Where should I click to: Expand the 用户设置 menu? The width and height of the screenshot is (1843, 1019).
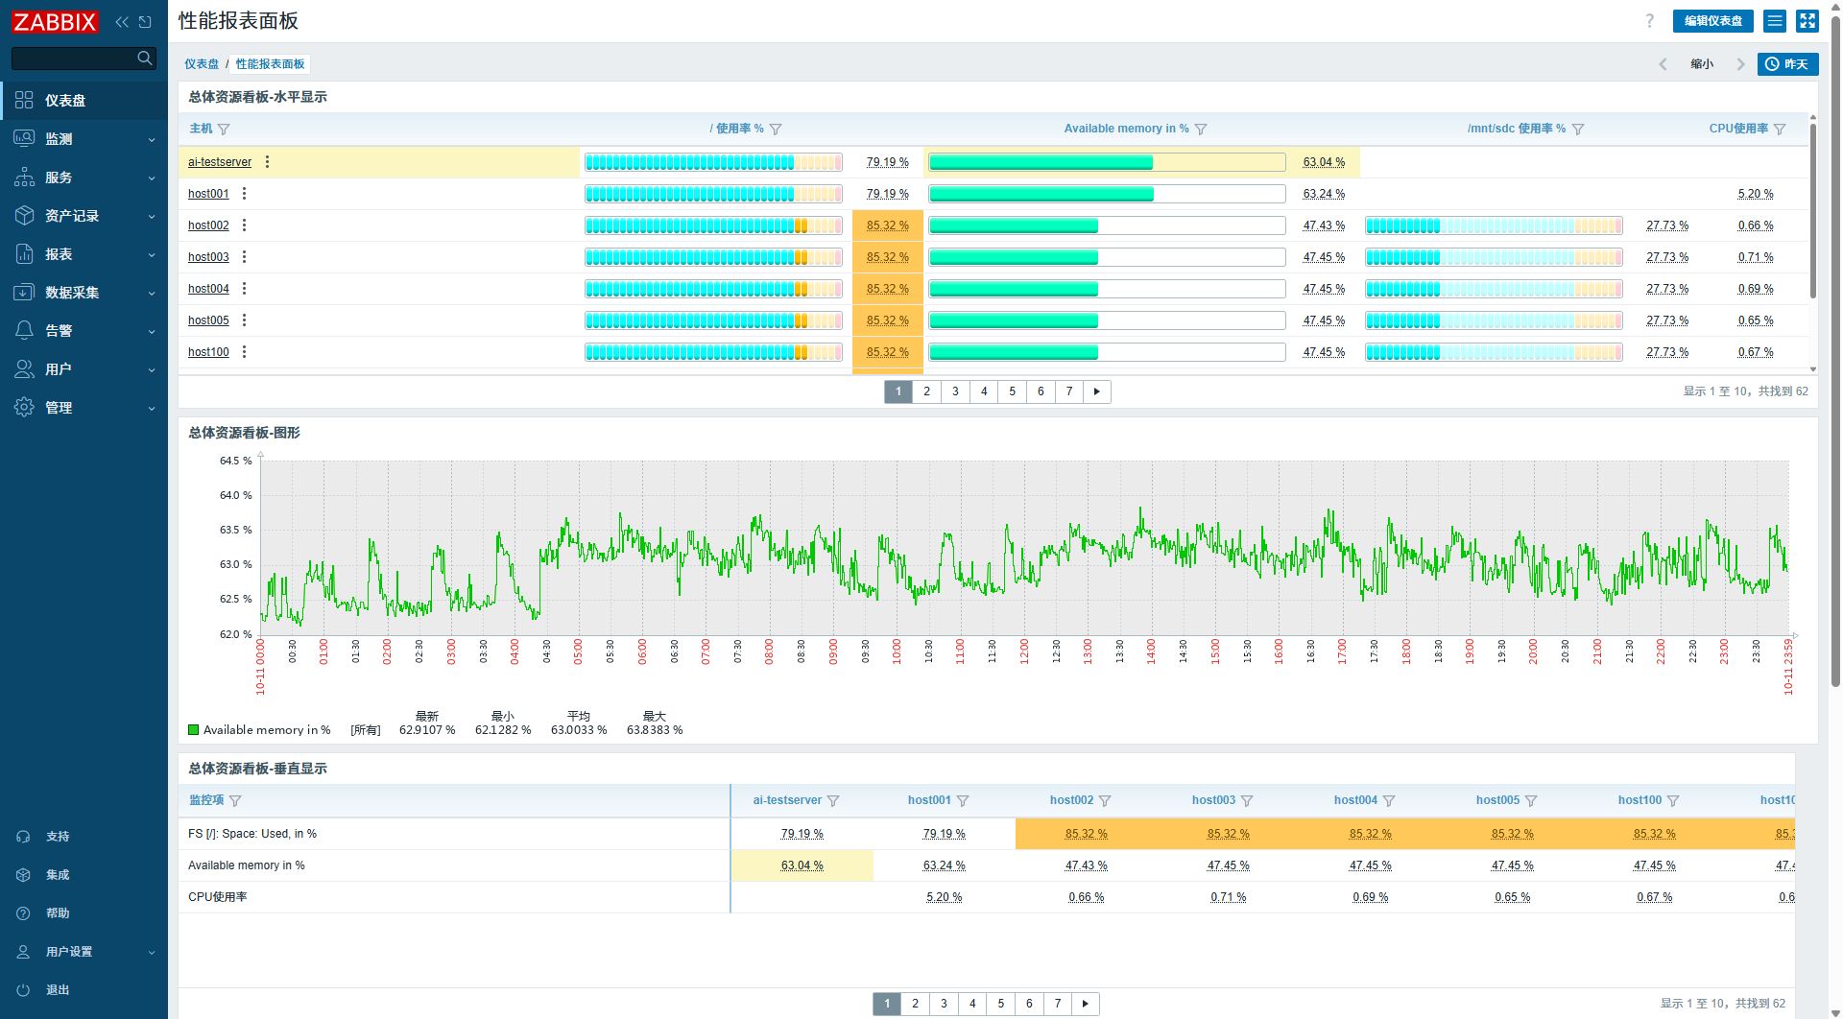84,952
